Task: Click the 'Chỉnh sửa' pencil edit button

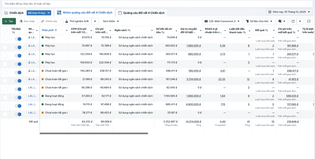Action: (49, 21)
